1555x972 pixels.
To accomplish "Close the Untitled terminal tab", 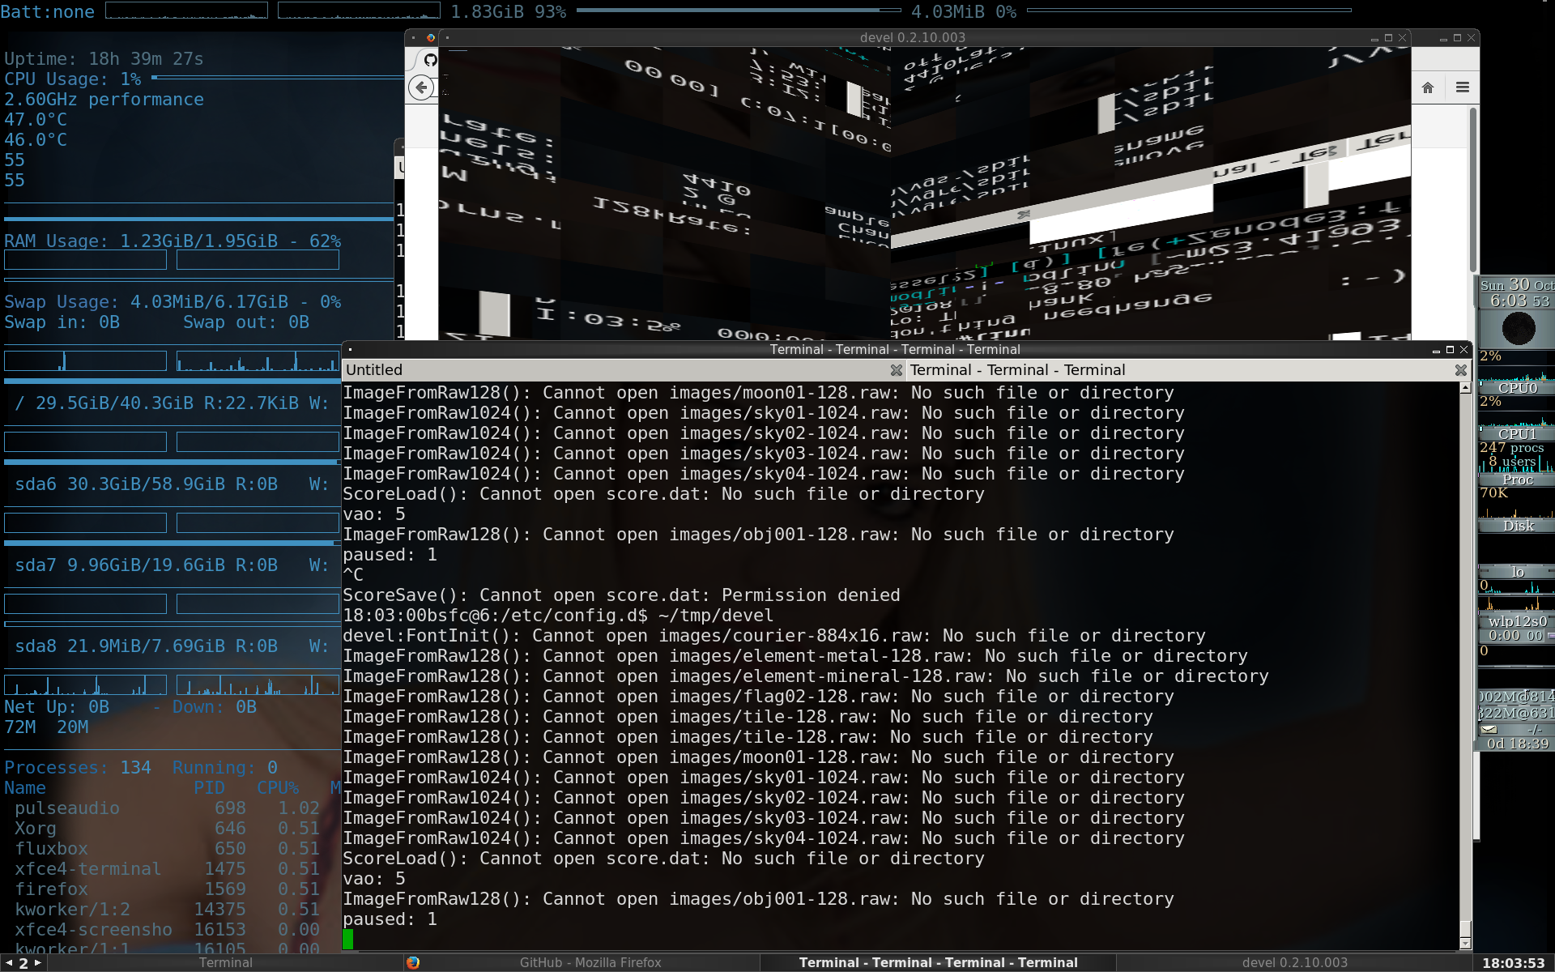I will tap(896, 370).
